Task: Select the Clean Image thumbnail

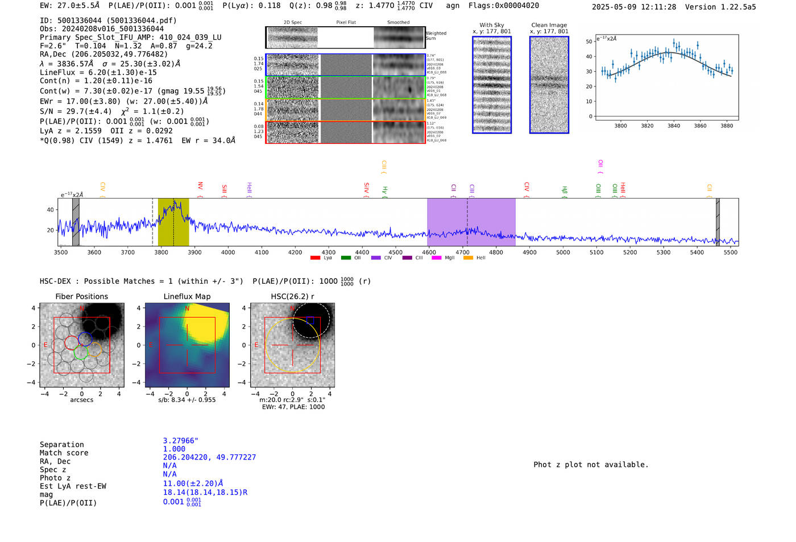Action: pos(549,85)
